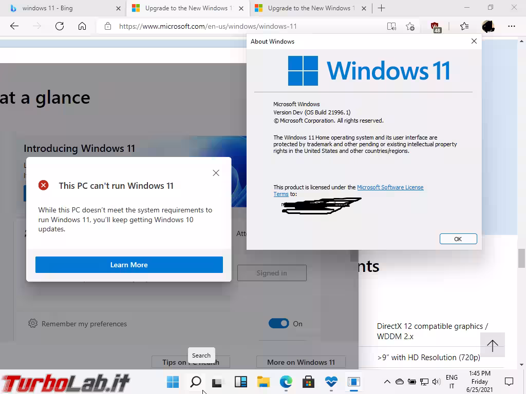
Task: Click the Learn More button
Action: click(129, 265)
